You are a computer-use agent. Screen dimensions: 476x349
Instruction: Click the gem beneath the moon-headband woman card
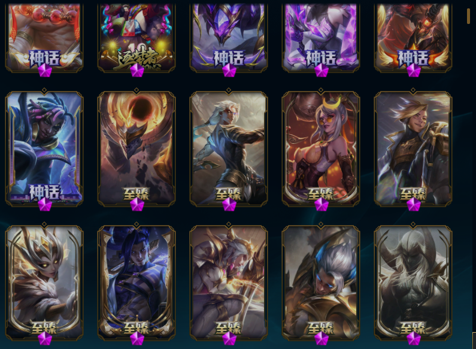pyautogui.click(x=321, y=205)
